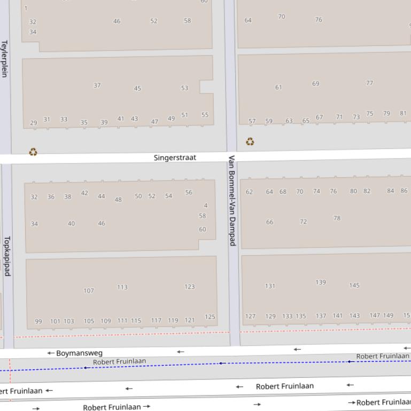This screenshot has height=411, width=411.
Task: Click building number 131
Action: pos(270,286)
